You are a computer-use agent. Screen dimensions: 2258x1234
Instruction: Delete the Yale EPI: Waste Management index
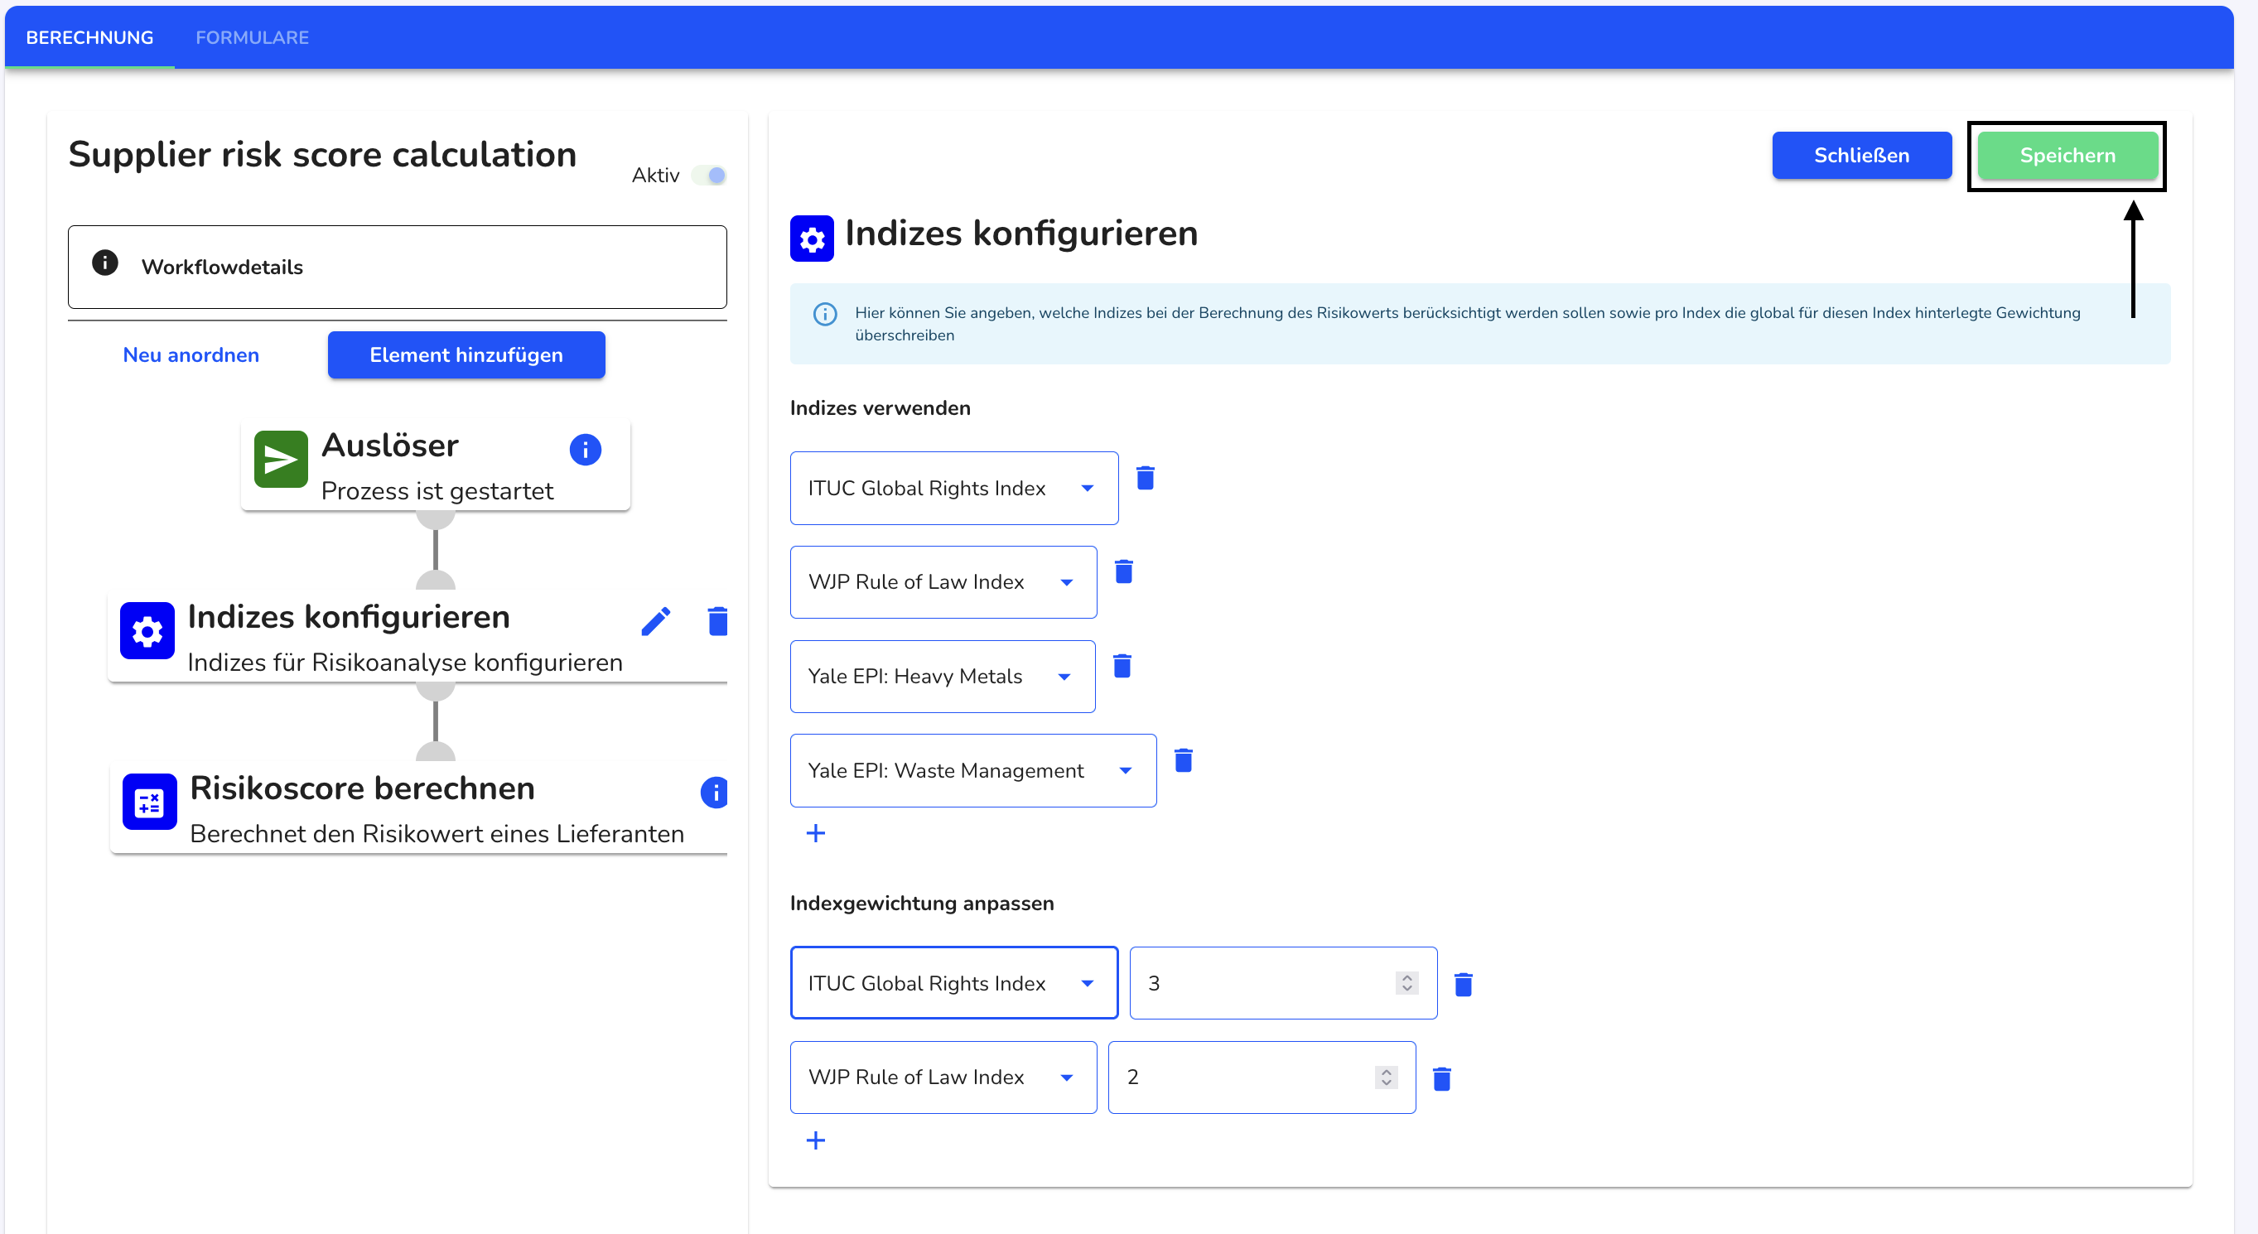pyautogui.click(x=1184, y=761)
